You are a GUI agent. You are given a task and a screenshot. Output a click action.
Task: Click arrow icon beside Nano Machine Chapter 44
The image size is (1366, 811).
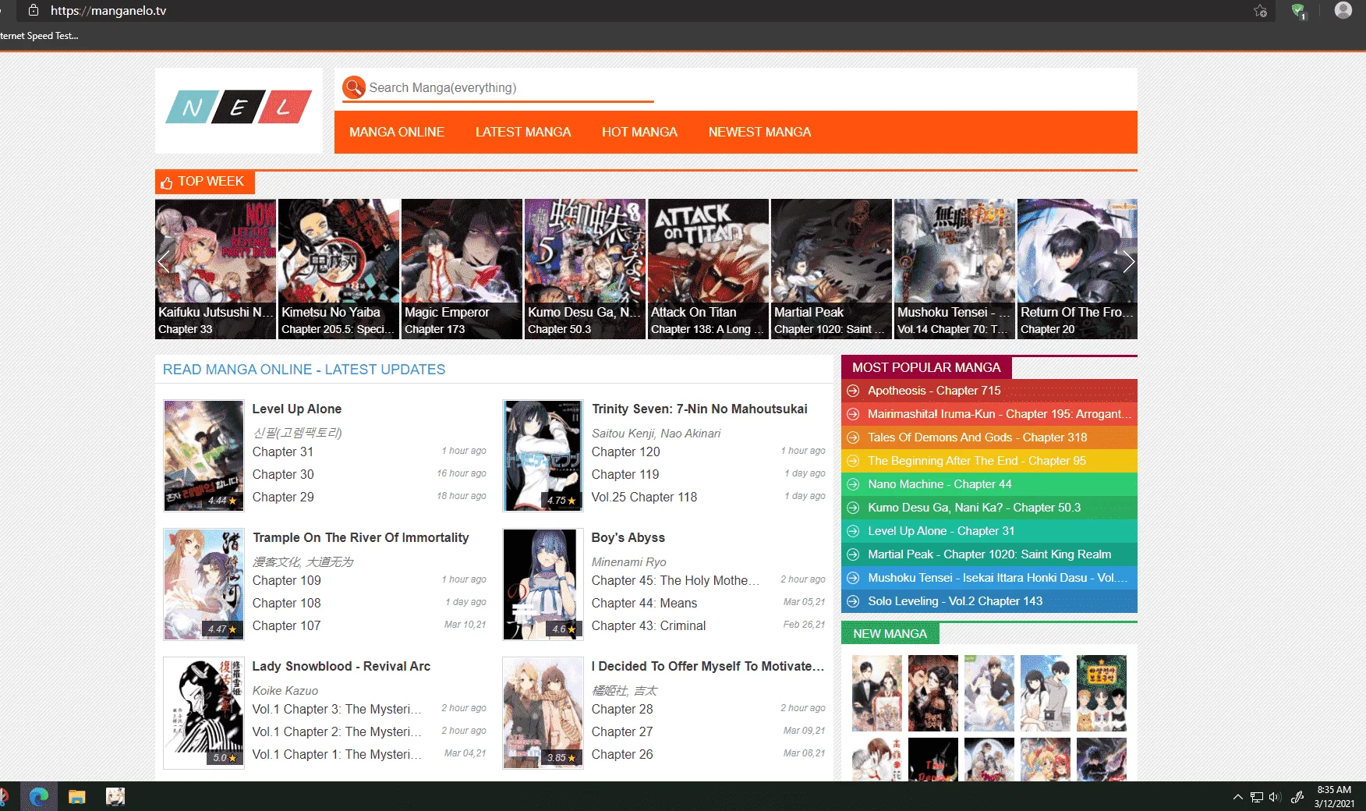pos(853,484)
